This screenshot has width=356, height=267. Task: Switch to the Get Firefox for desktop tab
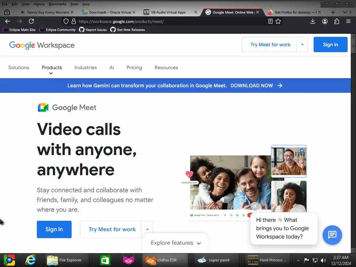[x=294, y=12]
